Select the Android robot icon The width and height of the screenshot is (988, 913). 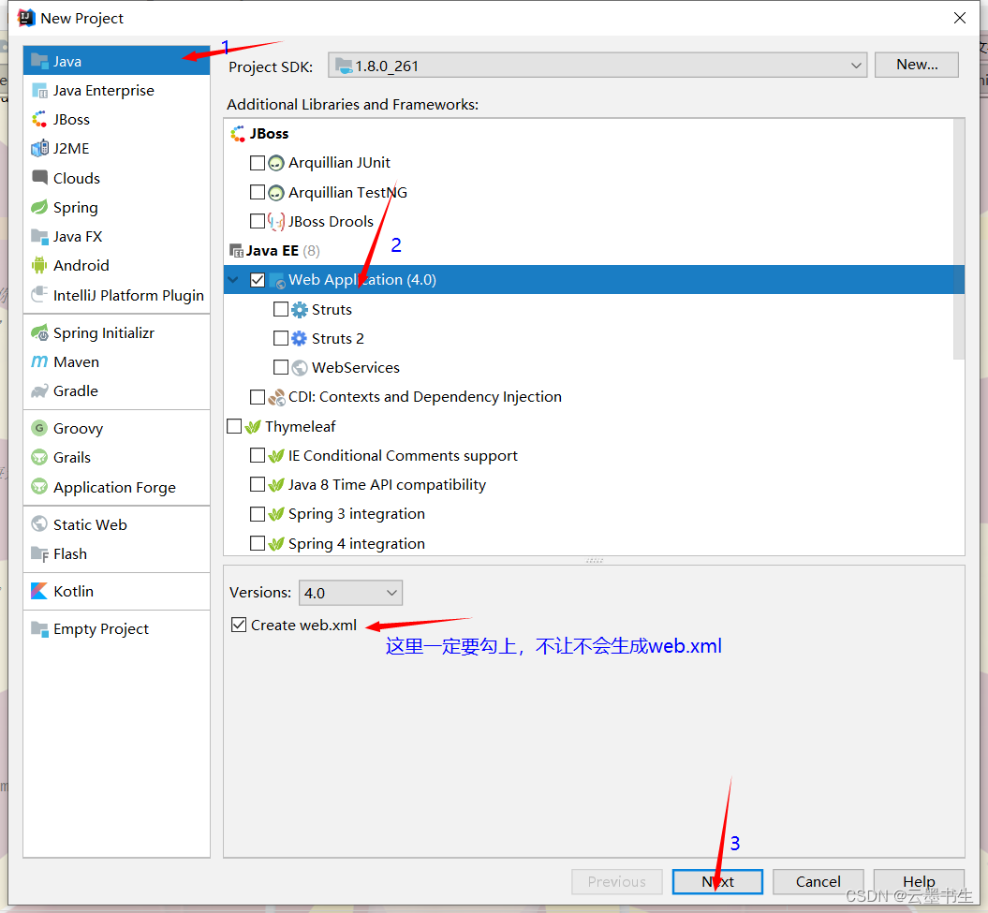point(39,265)
